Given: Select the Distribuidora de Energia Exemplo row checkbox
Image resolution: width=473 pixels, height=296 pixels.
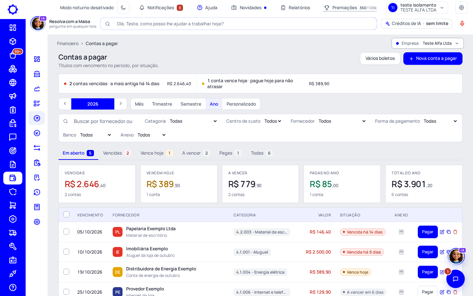Looking at the screenshot, I should click(x=66, y=272).
